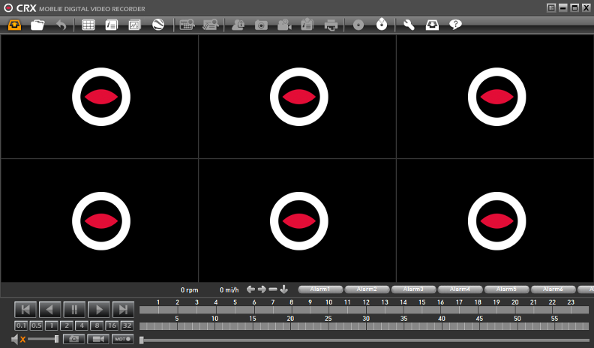594x348 pixels.
Task: Set playback speed to 0.5
Action: pyautogui.click(x=36, y=325)
